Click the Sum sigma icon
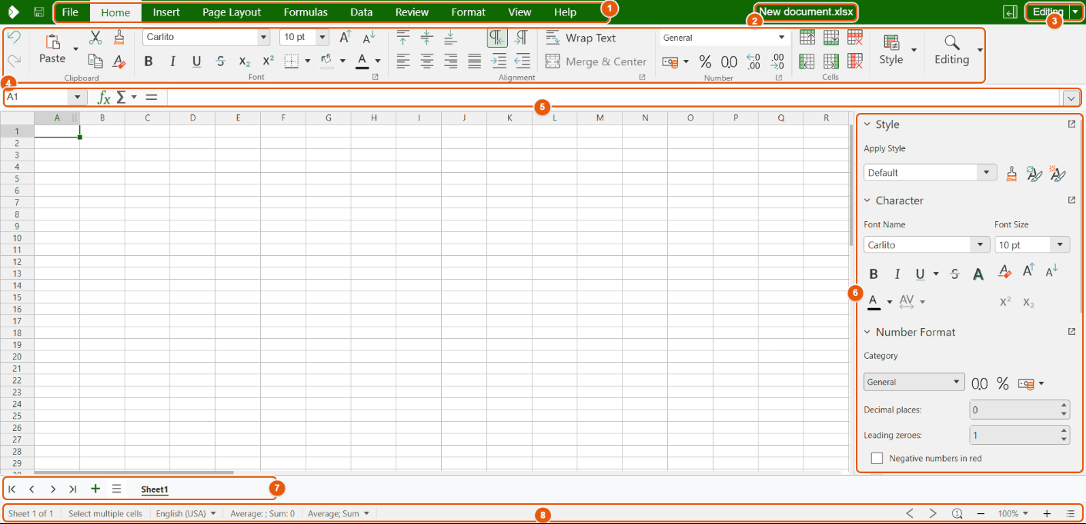 click(x=121, y=97)
